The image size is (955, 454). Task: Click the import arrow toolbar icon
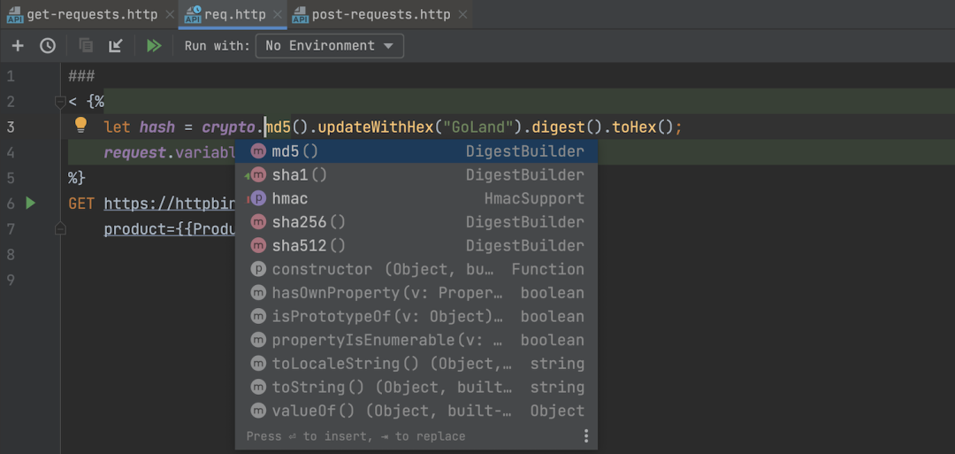click(x=116, y=46)
